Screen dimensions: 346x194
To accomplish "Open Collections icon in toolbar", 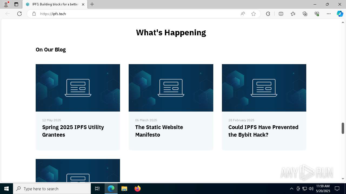I will point(305,14).
